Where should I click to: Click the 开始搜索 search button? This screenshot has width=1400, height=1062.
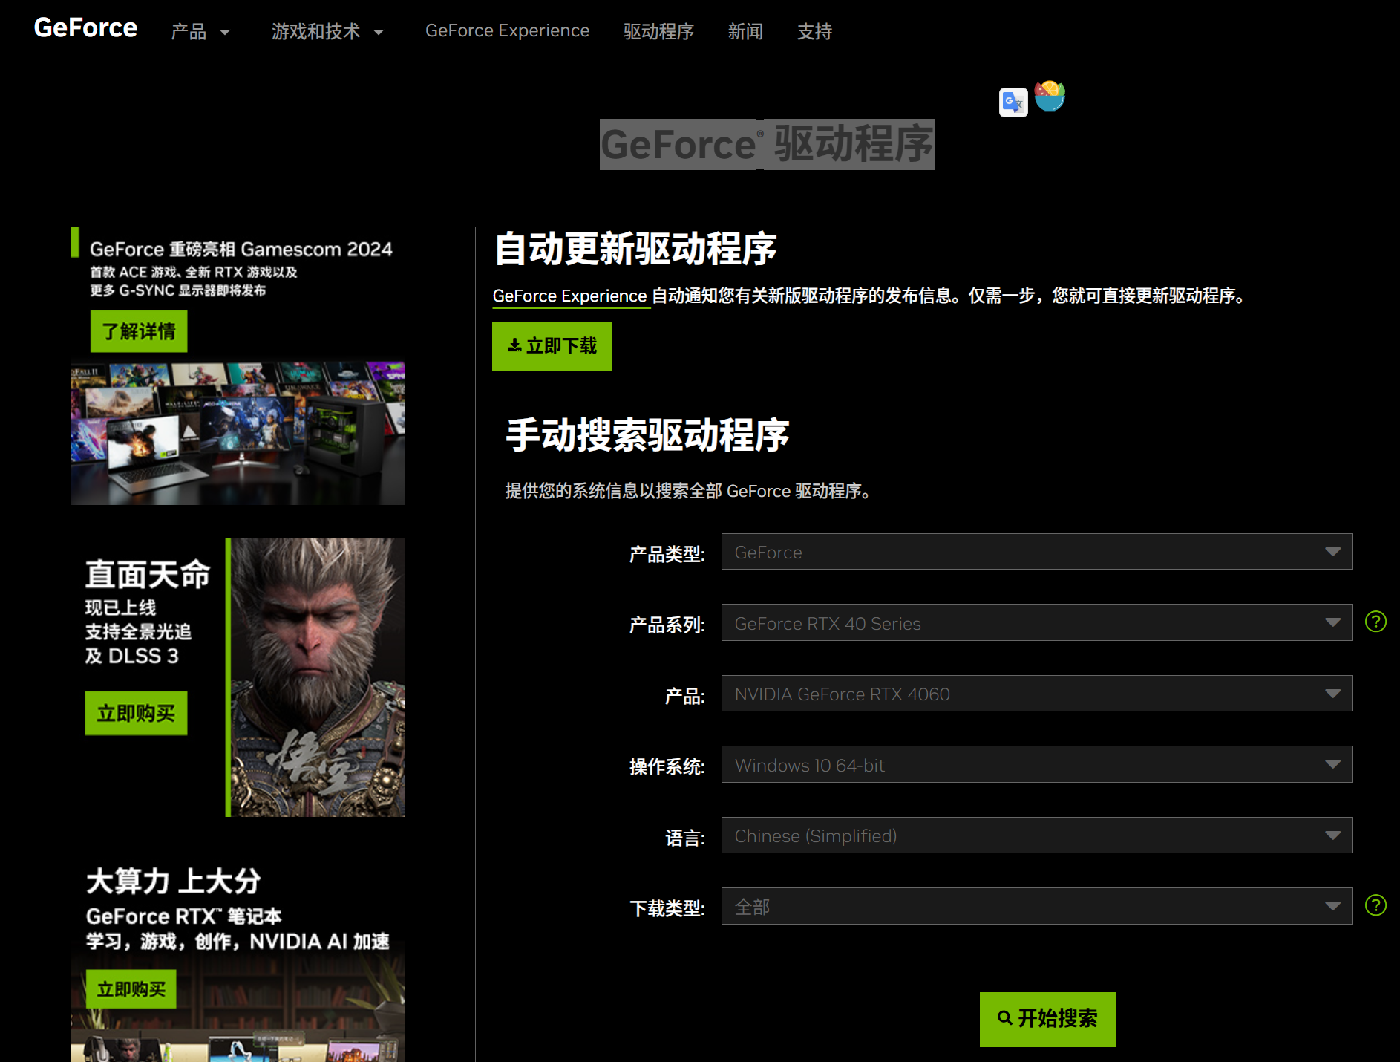click(1047, 1019)
